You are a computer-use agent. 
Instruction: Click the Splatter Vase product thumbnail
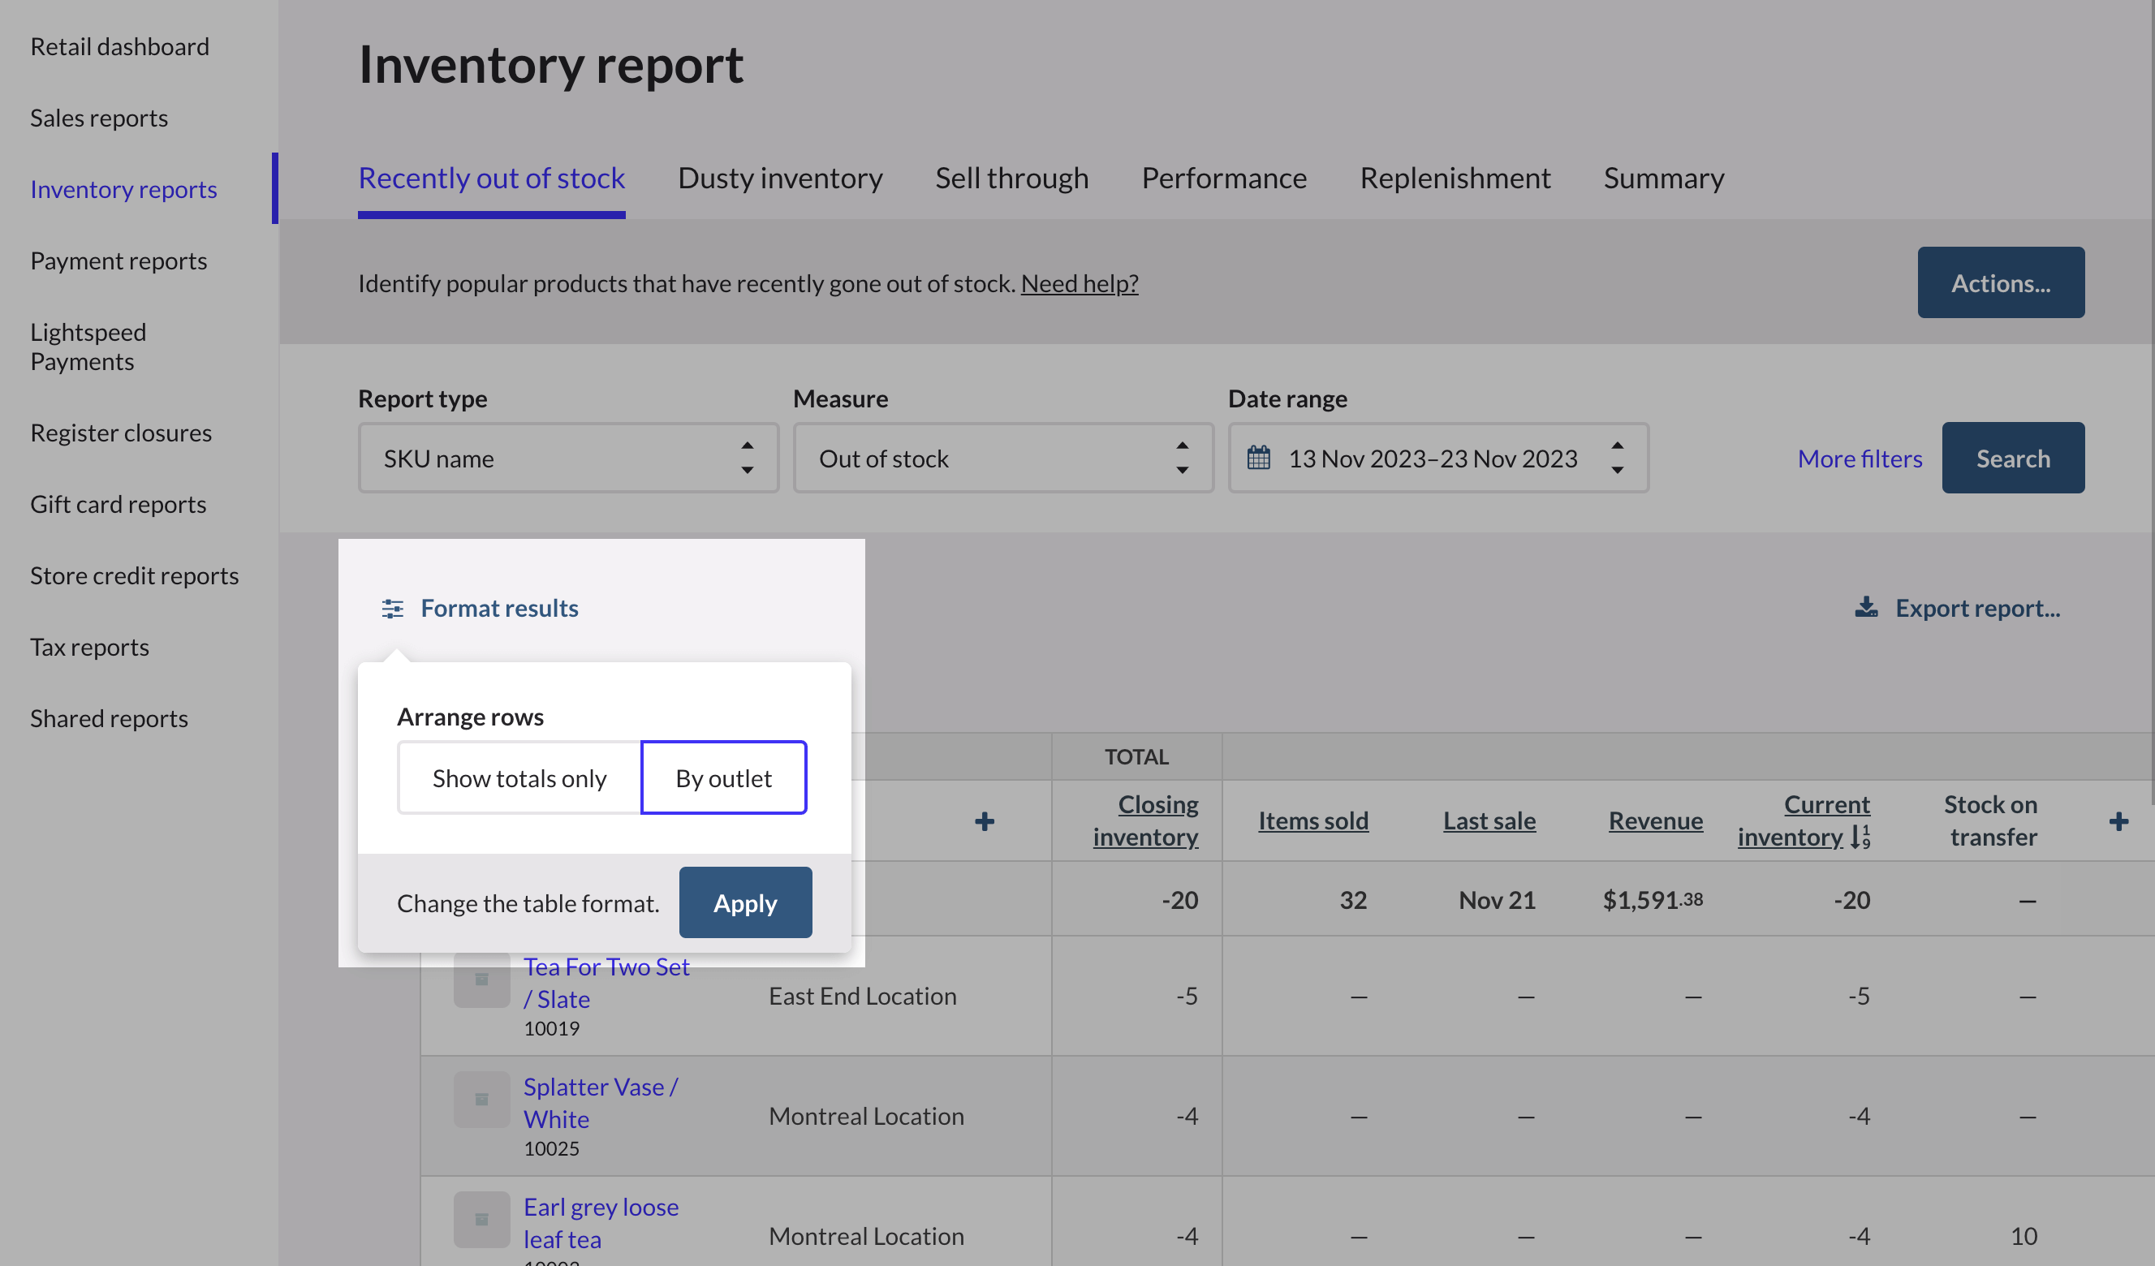click(481, 1099)
